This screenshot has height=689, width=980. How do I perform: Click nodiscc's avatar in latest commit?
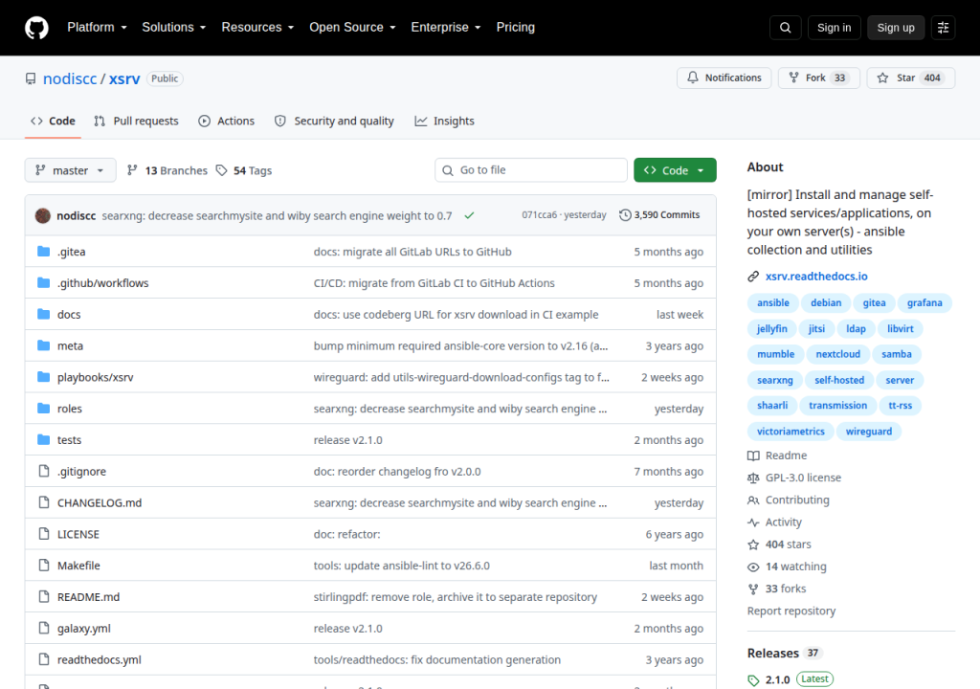(x=42, y=215)
